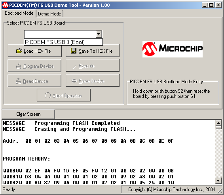This screenshot has height=195, width=224.
Task: Click the empty board selection combo field
Action: coord(60,34)
